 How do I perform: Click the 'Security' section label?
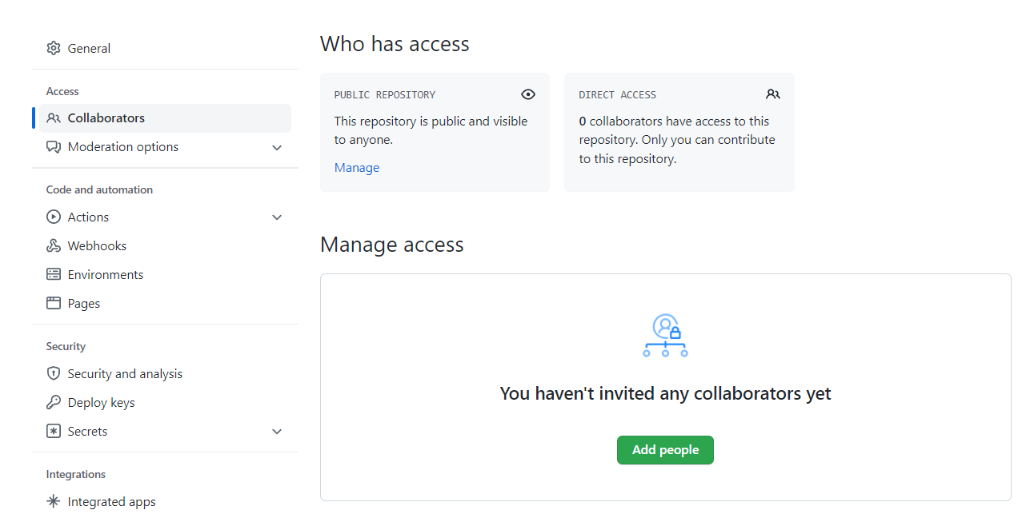(66, 347)
